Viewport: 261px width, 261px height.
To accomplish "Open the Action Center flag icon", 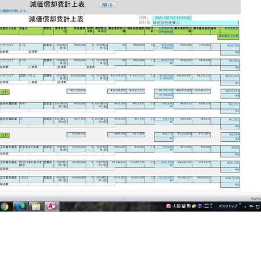I will click(251, 207).
